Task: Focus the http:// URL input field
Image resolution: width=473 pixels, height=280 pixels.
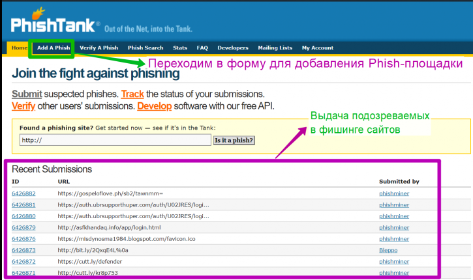Action: (x=115, y=140)
